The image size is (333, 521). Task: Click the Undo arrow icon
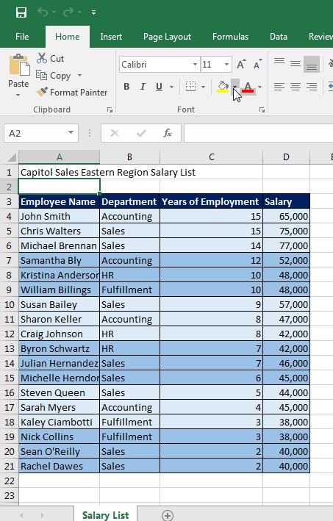43,12
